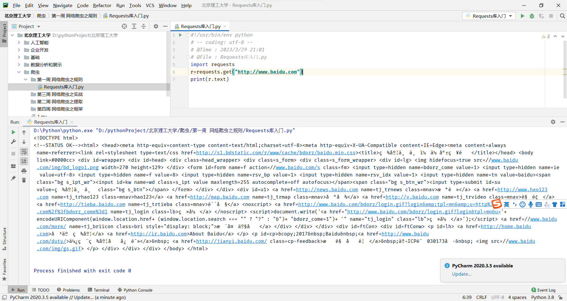Open the Run panel settings gear
The width and height of the screenshot is (567, 301).
pos(553,122)
